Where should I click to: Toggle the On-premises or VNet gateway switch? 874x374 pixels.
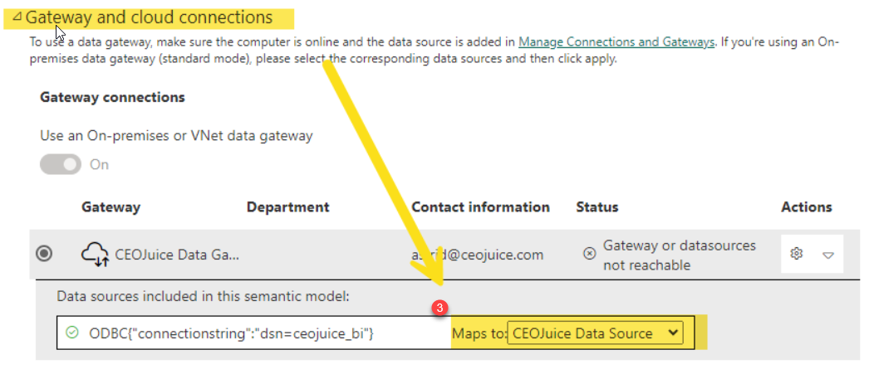[x=60, y=165]
